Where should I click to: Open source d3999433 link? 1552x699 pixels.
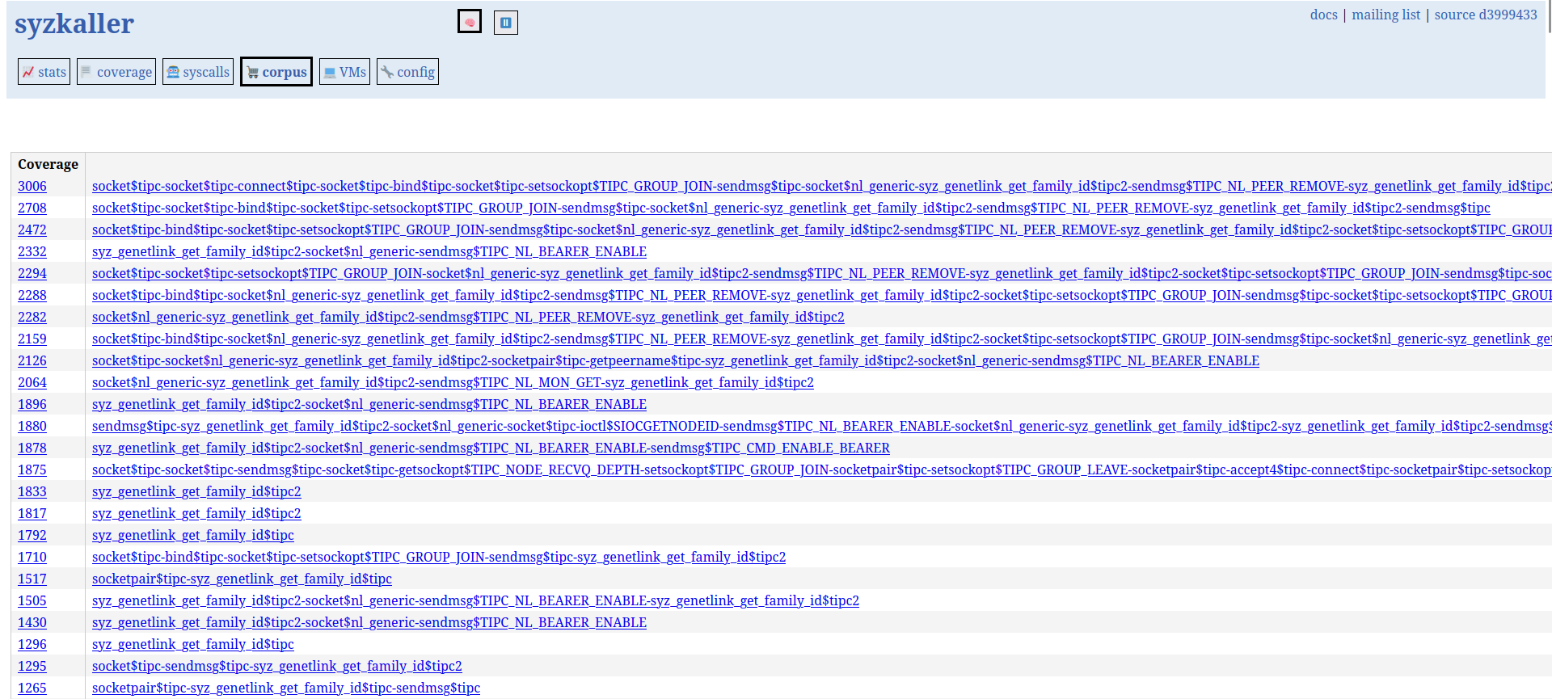1486,15
